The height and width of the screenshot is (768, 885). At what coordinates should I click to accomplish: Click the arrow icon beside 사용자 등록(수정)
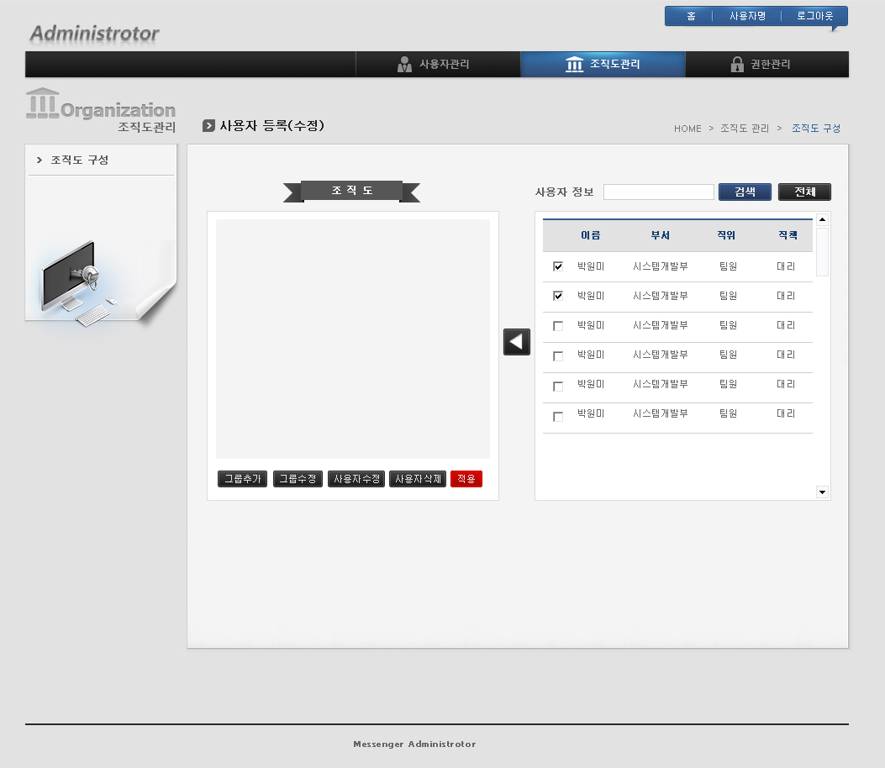(x=209, y=126)
